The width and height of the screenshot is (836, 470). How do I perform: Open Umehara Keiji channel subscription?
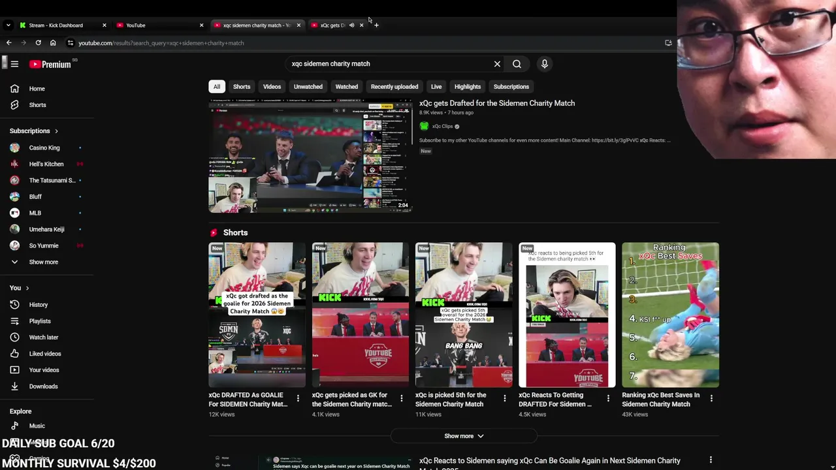coord(47,229)
